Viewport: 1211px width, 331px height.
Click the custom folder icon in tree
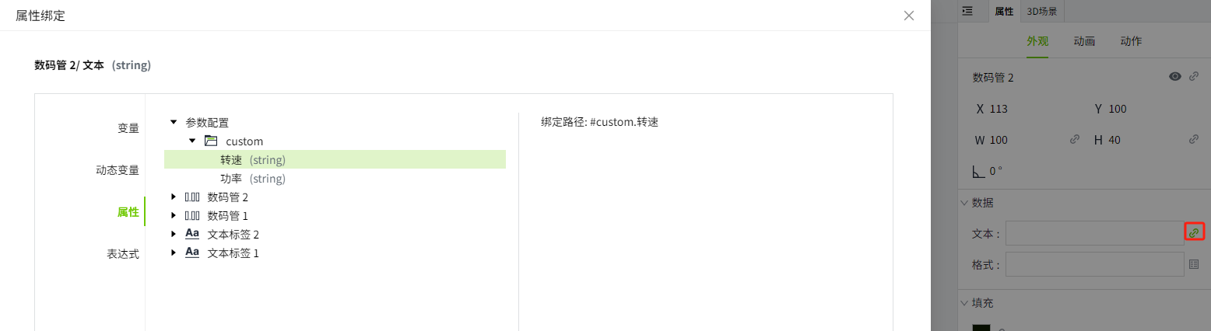(210, 141)
